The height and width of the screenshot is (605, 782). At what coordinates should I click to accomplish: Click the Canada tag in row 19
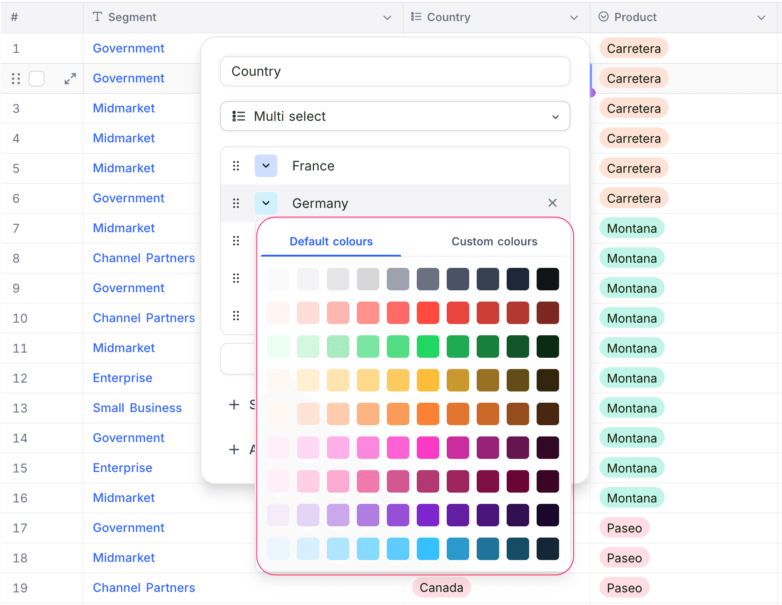tap(441, 588)
